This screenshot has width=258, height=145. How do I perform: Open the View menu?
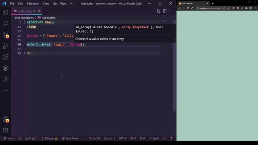click(x=46, y=4)
